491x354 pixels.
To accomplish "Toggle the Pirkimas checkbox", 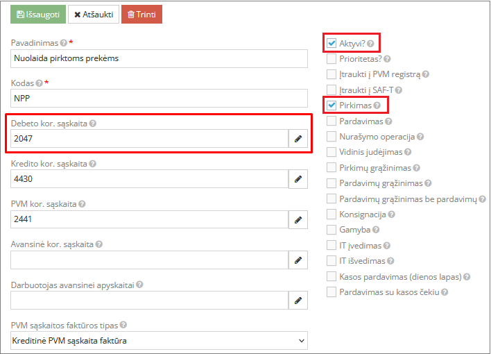I will tap(331, 106).
